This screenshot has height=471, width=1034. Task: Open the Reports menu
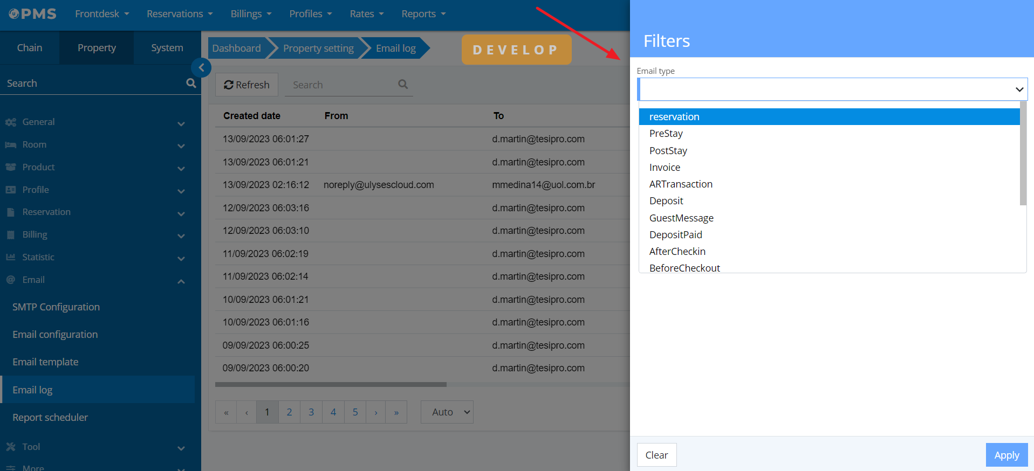pos(423,14)
